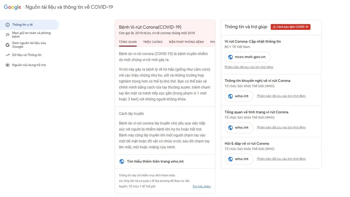
Task: Click the trend chart icon for Dữ liệu
Action: (8, 55)
